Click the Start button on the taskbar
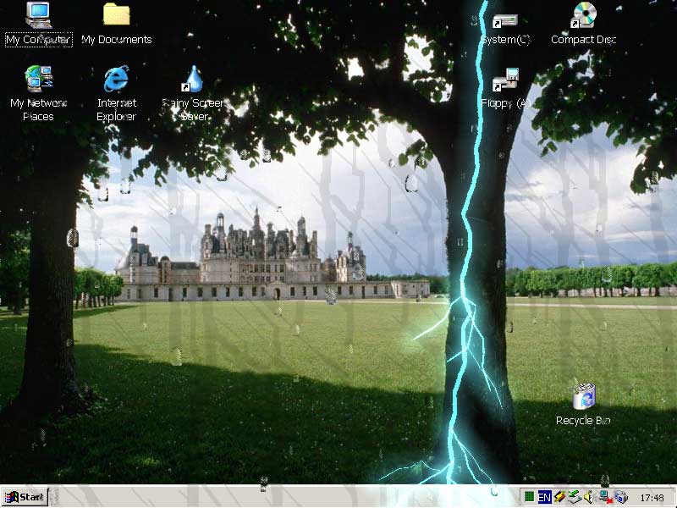This screenshot has height=508, width=677. [x=25, y=497]
